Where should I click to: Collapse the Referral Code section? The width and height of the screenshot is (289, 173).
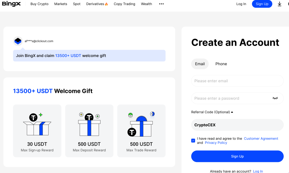coord(232,112)
